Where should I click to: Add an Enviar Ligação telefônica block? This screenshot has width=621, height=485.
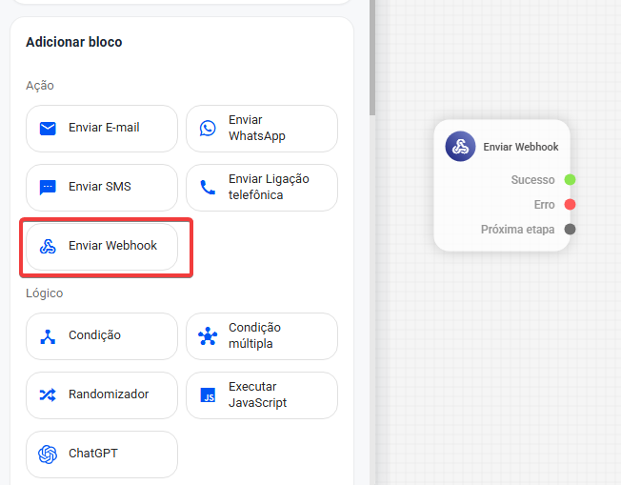coord(262,188)
